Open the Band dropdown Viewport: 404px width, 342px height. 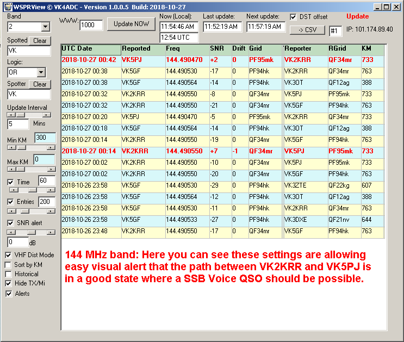click(45, 27)
